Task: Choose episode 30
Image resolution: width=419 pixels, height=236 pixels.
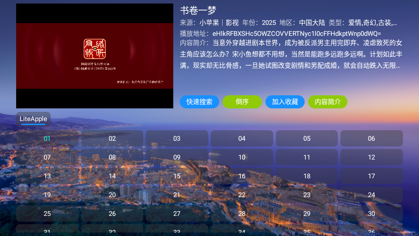Action: pos(371,214)
